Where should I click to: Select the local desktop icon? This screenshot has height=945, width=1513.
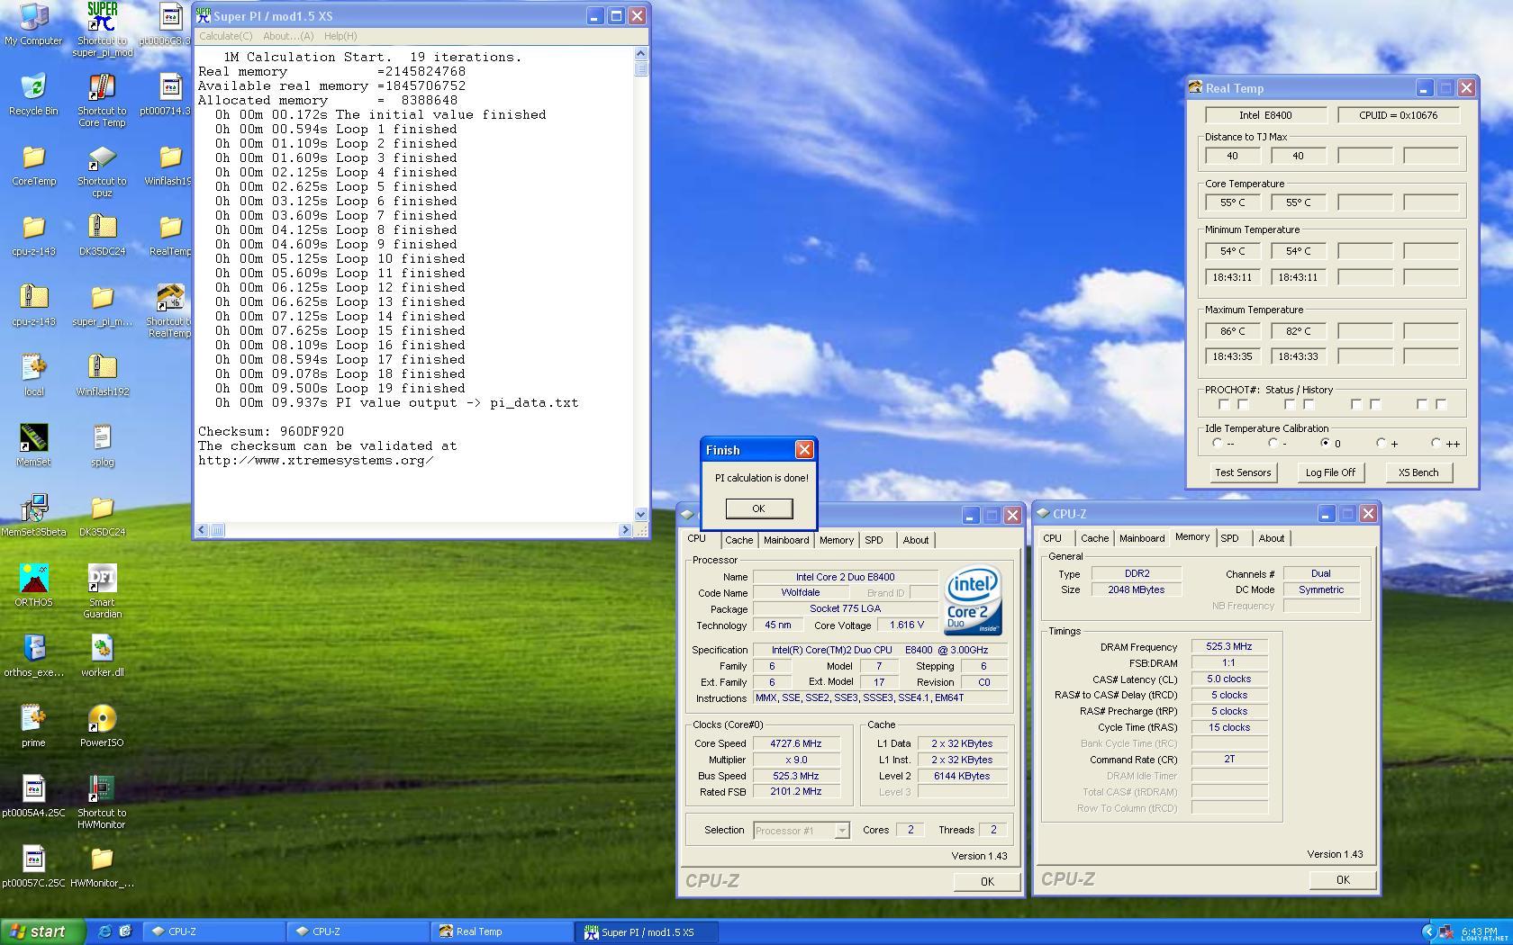[33, 375]
